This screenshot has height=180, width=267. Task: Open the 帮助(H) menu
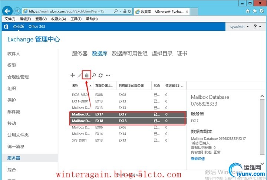[x=92, y=19]
